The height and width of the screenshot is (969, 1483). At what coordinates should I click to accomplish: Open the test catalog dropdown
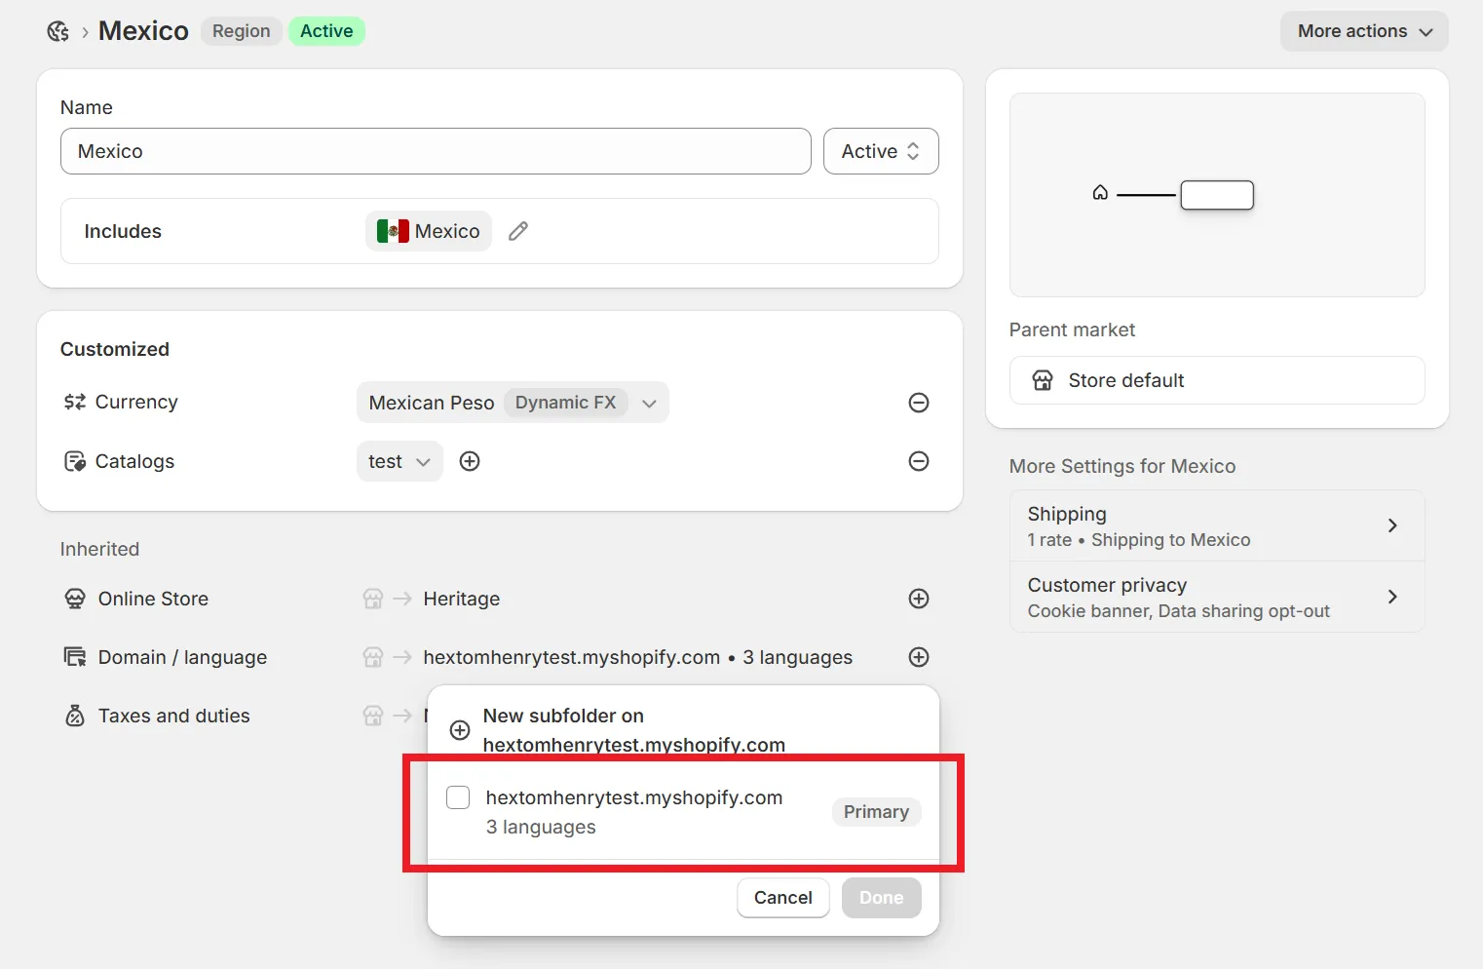point(399,461)
